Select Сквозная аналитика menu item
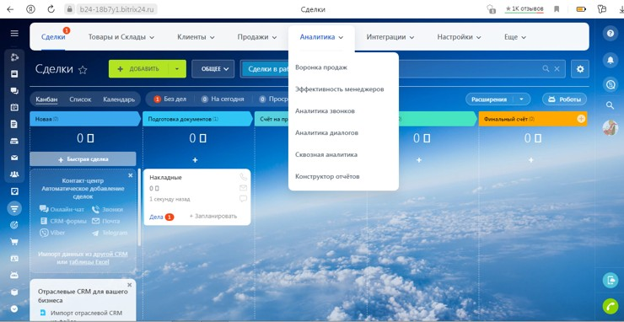Screen dimensions: 624x322 tap(326, 154)
